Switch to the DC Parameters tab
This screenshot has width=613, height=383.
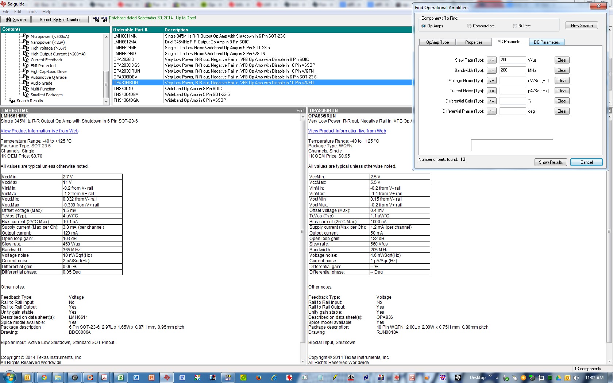(x=547, y=42)
